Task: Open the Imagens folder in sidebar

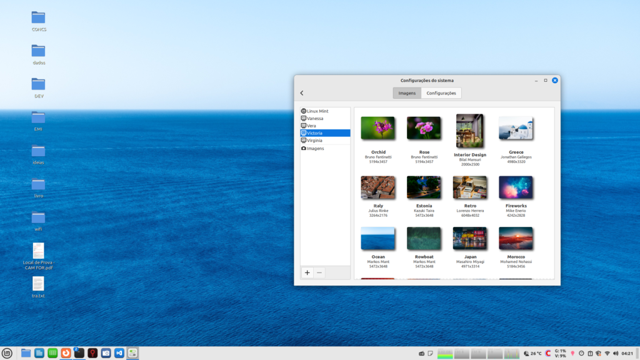Action: pyautogui.click(x=315, y=148)
